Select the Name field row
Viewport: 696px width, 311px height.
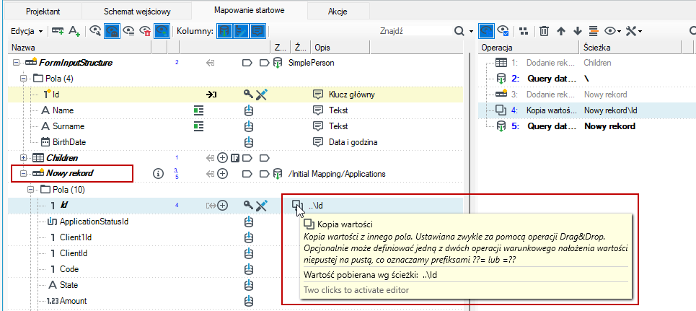pyautogui.click(x=235, y=110)
